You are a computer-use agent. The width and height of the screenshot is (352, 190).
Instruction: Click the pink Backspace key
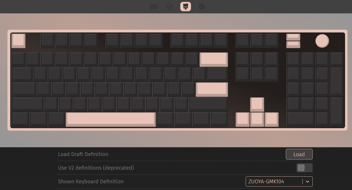pyautogui.click(x=214, y=59)
